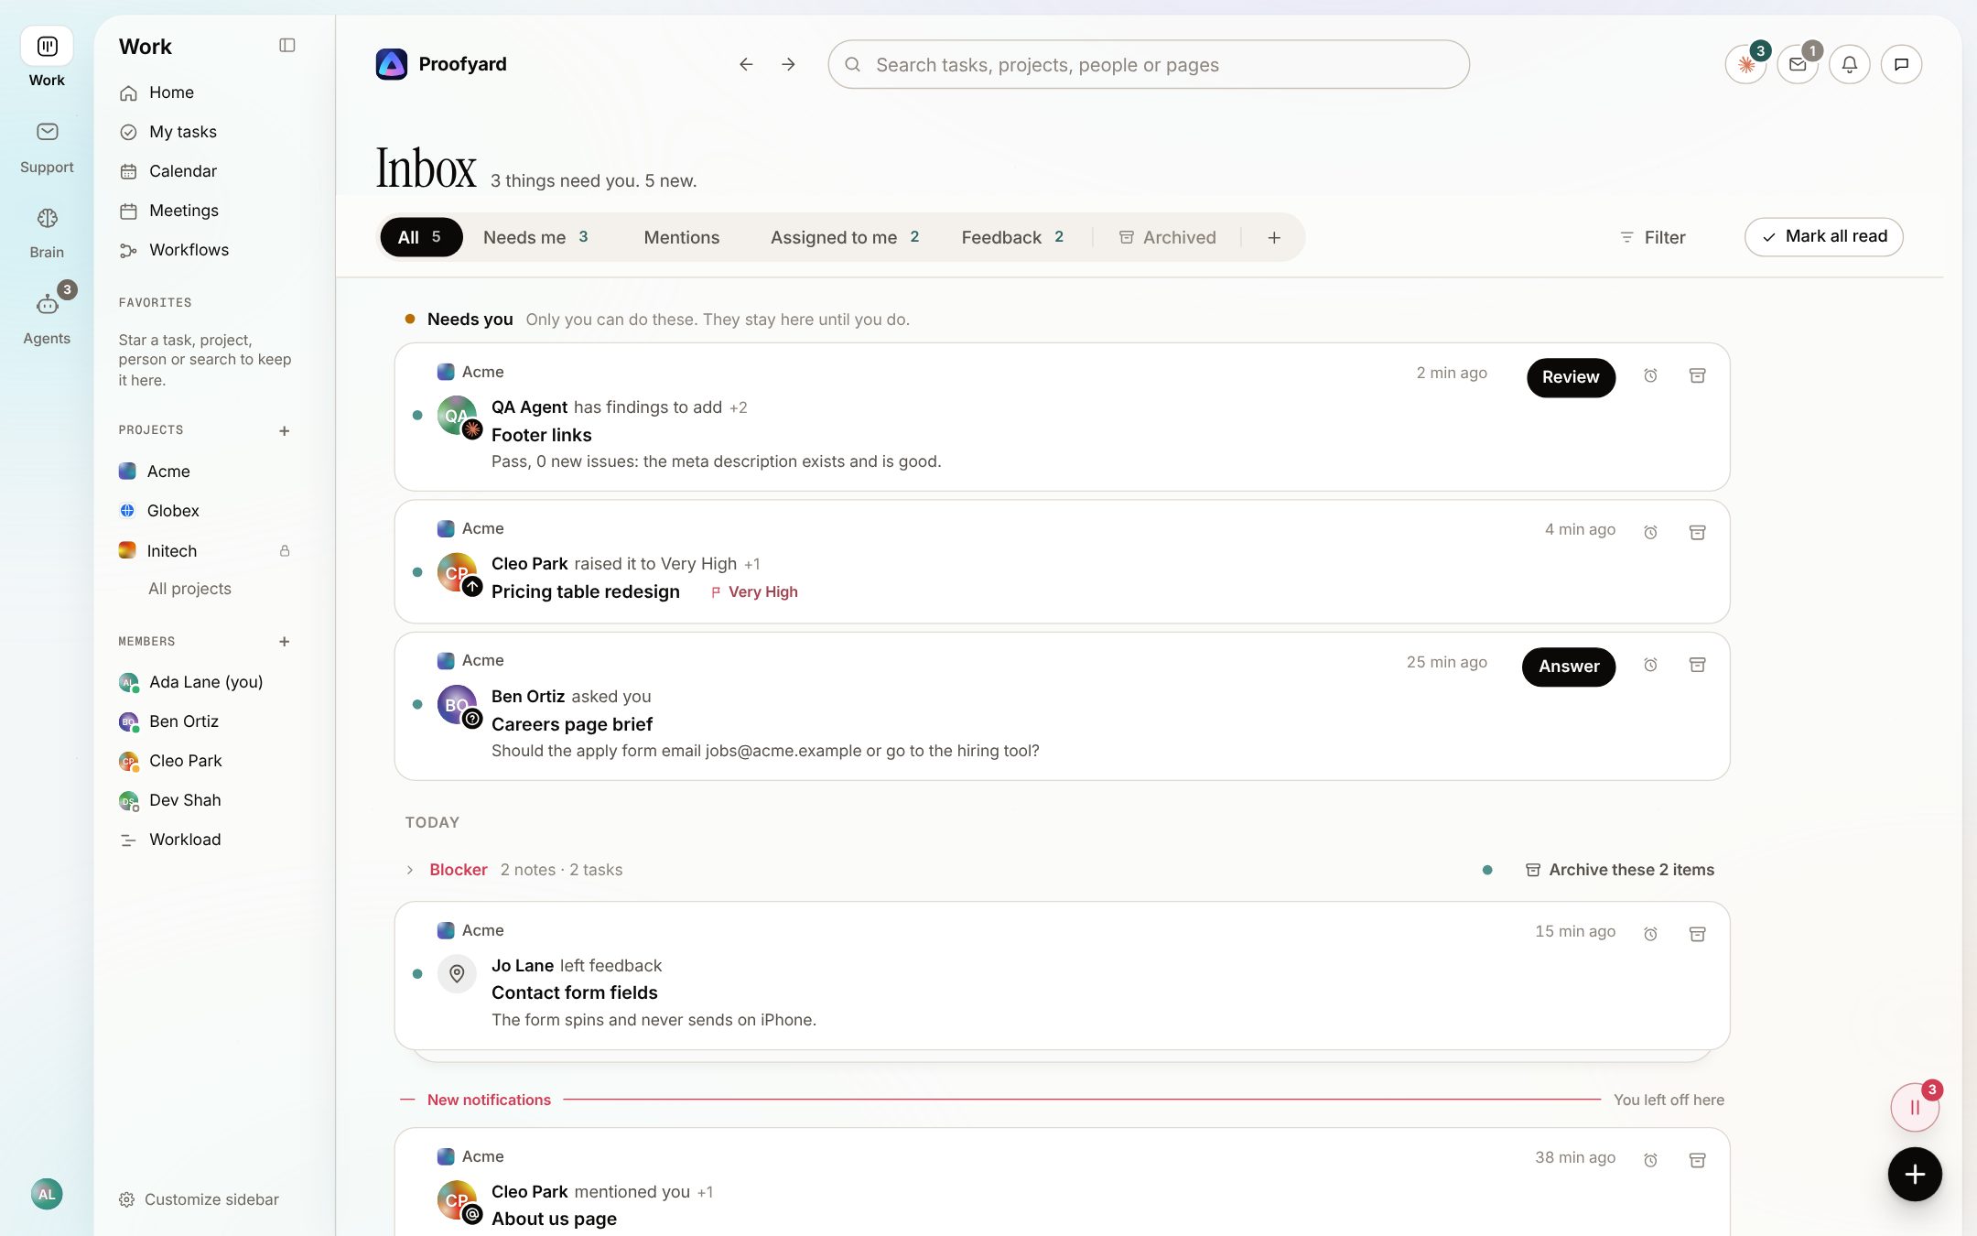Archive the About us page notification

point(1697,1160)
